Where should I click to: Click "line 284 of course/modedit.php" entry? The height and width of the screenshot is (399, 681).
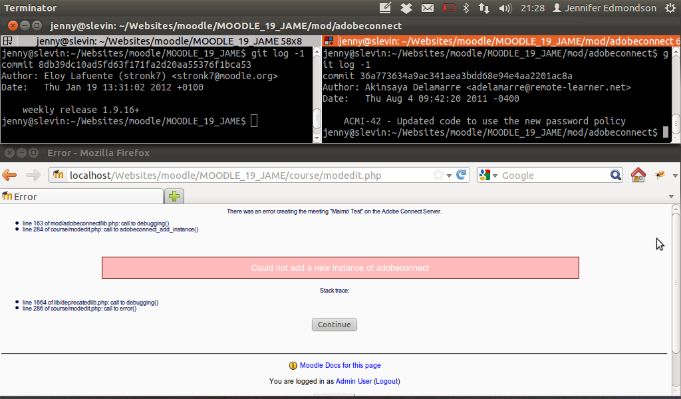[x=110, y=229]
